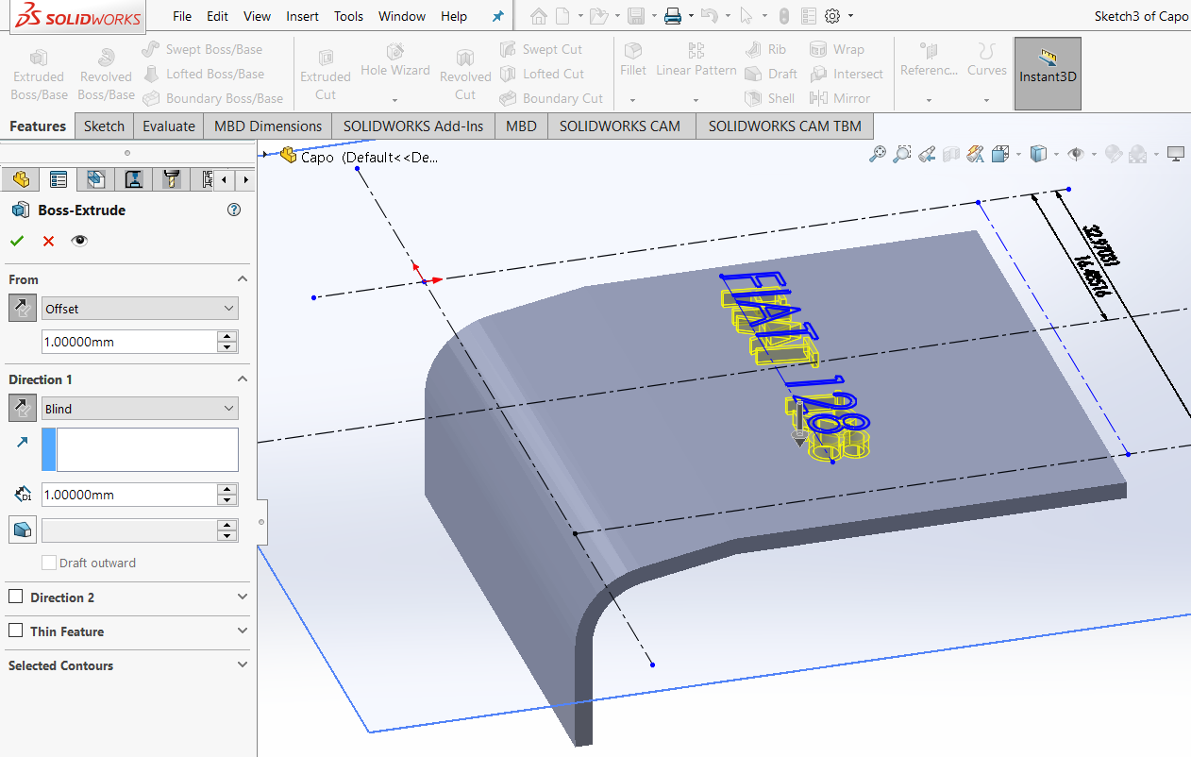Reverse direction icon in Direction 1

23,409
